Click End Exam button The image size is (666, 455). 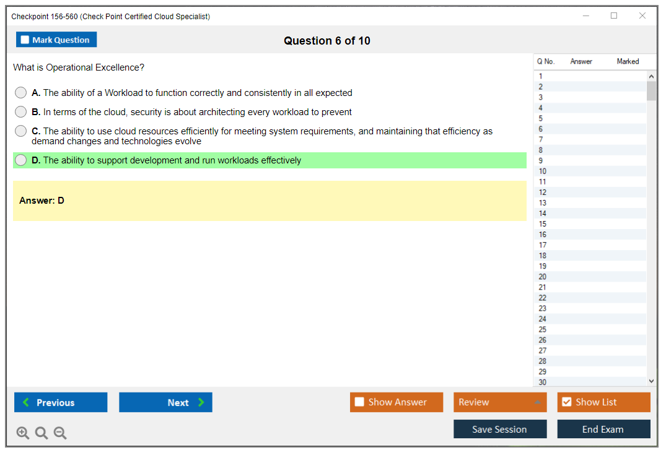coord(603,430)
